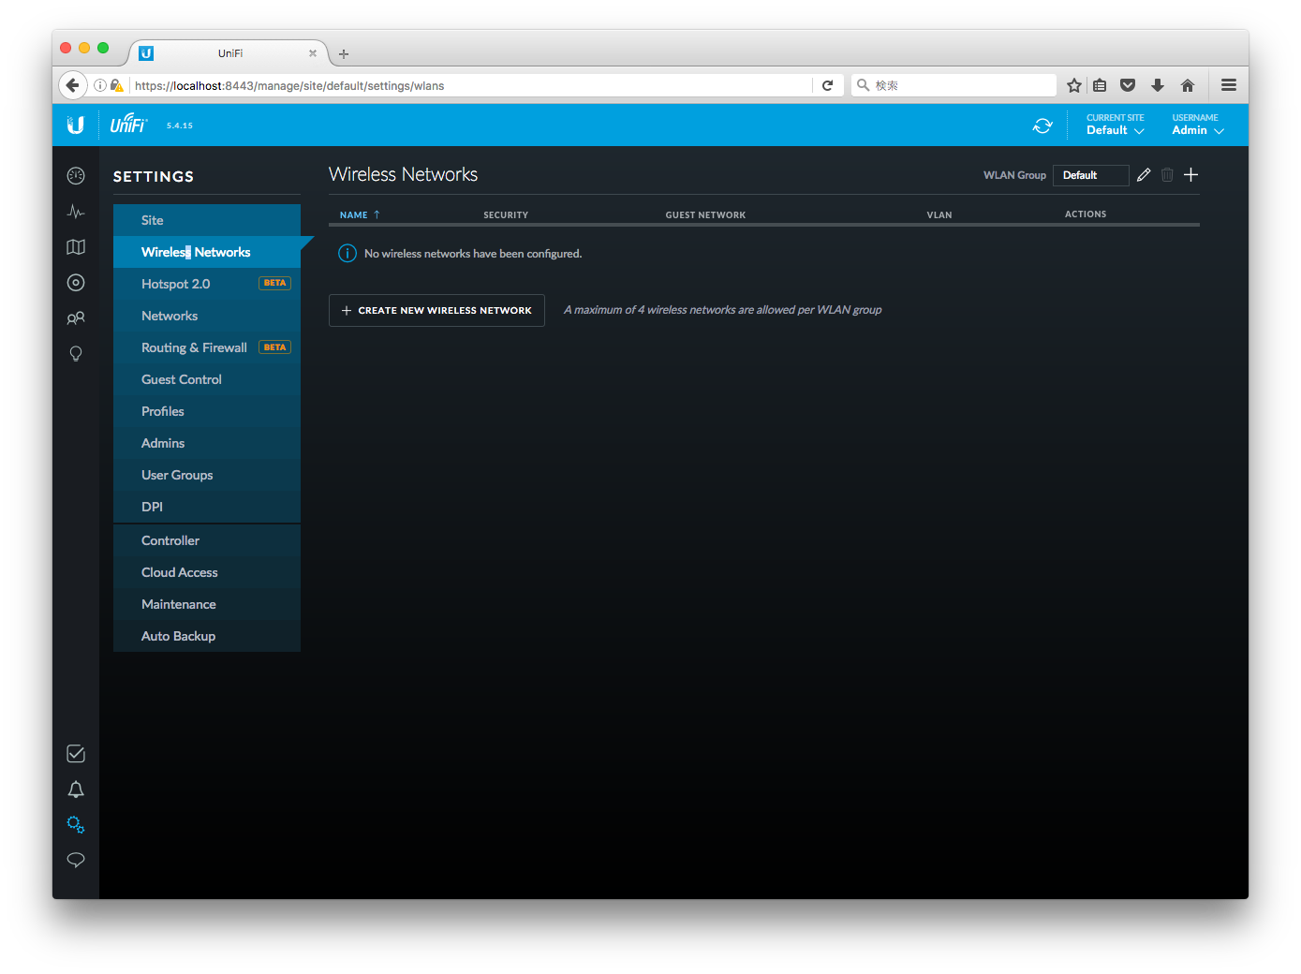1301x974 pixels.
Task: Open Auto Backup settings
Action: pos(207,636)
